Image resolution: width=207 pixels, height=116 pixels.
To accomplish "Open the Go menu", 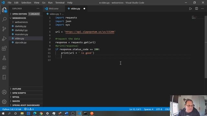I will tap(44, 3).
